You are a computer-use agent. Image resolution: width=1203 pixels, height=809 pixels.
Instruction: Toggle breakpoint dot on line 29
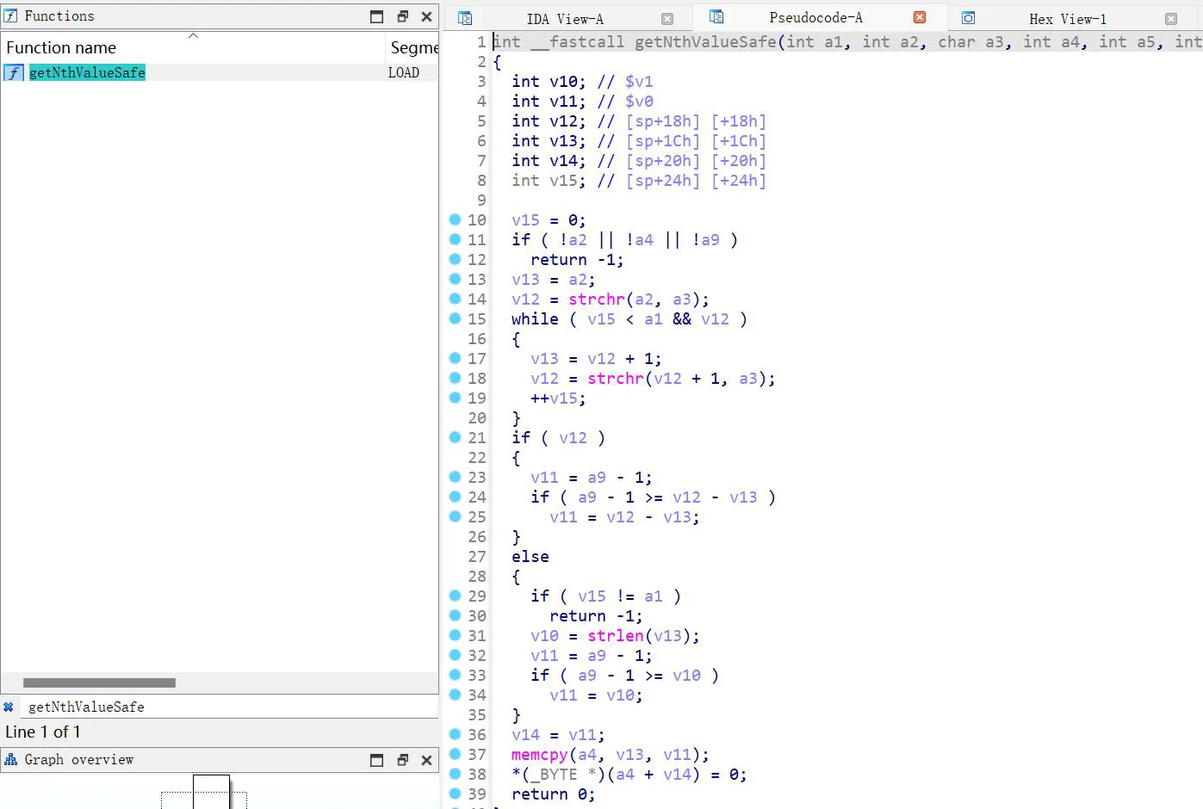(x=456, y=596)
